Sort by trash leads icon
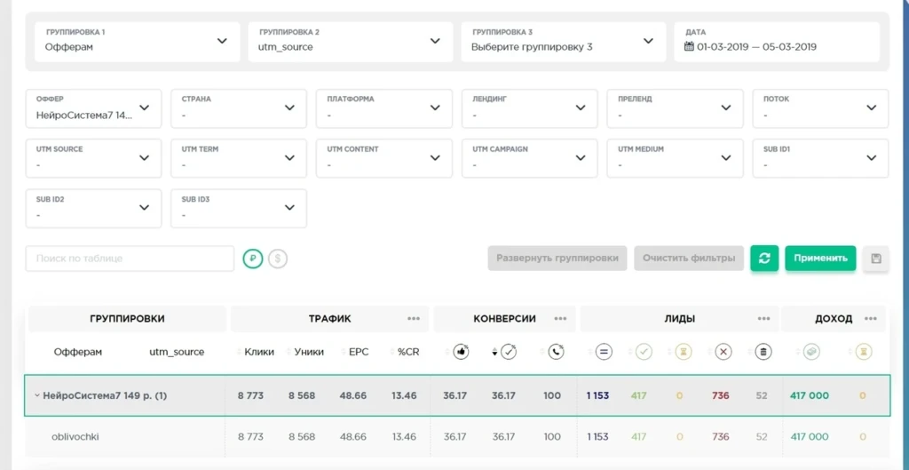 [x=763, y=352]
